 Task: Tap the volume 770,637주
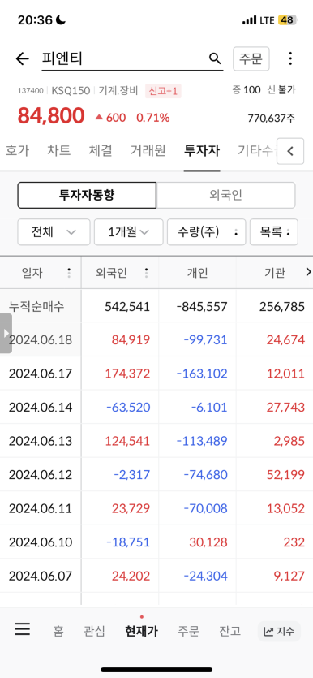click(272, 118)
